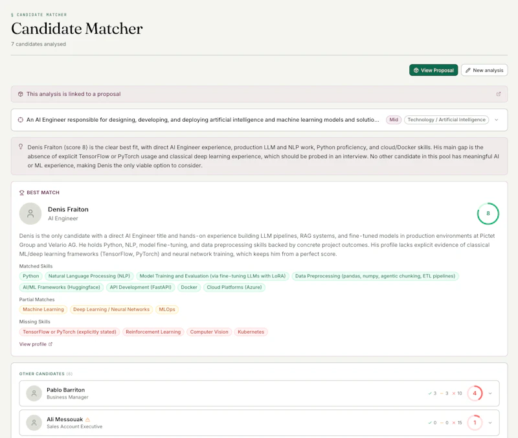518x438 pixels.
Task: Click the Denis Fraiton name
Action: point(68,209)
